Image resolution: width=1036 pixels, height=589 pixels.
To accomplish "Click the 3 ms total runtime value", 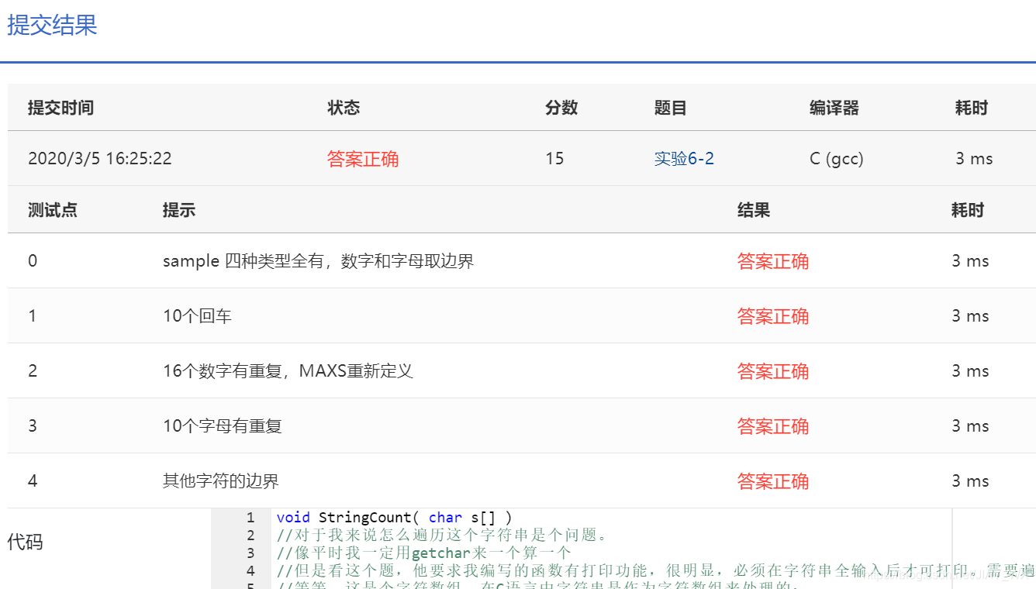I will tap(974, 158).
